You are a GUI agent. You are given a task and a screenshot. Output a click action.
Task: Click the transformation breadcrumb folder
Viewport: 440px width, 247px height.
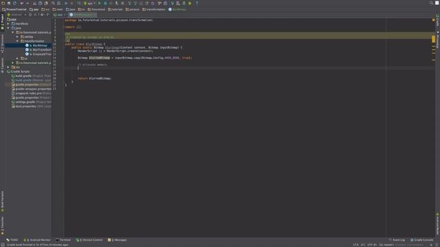pyautogui.click(x=154, y=9)
